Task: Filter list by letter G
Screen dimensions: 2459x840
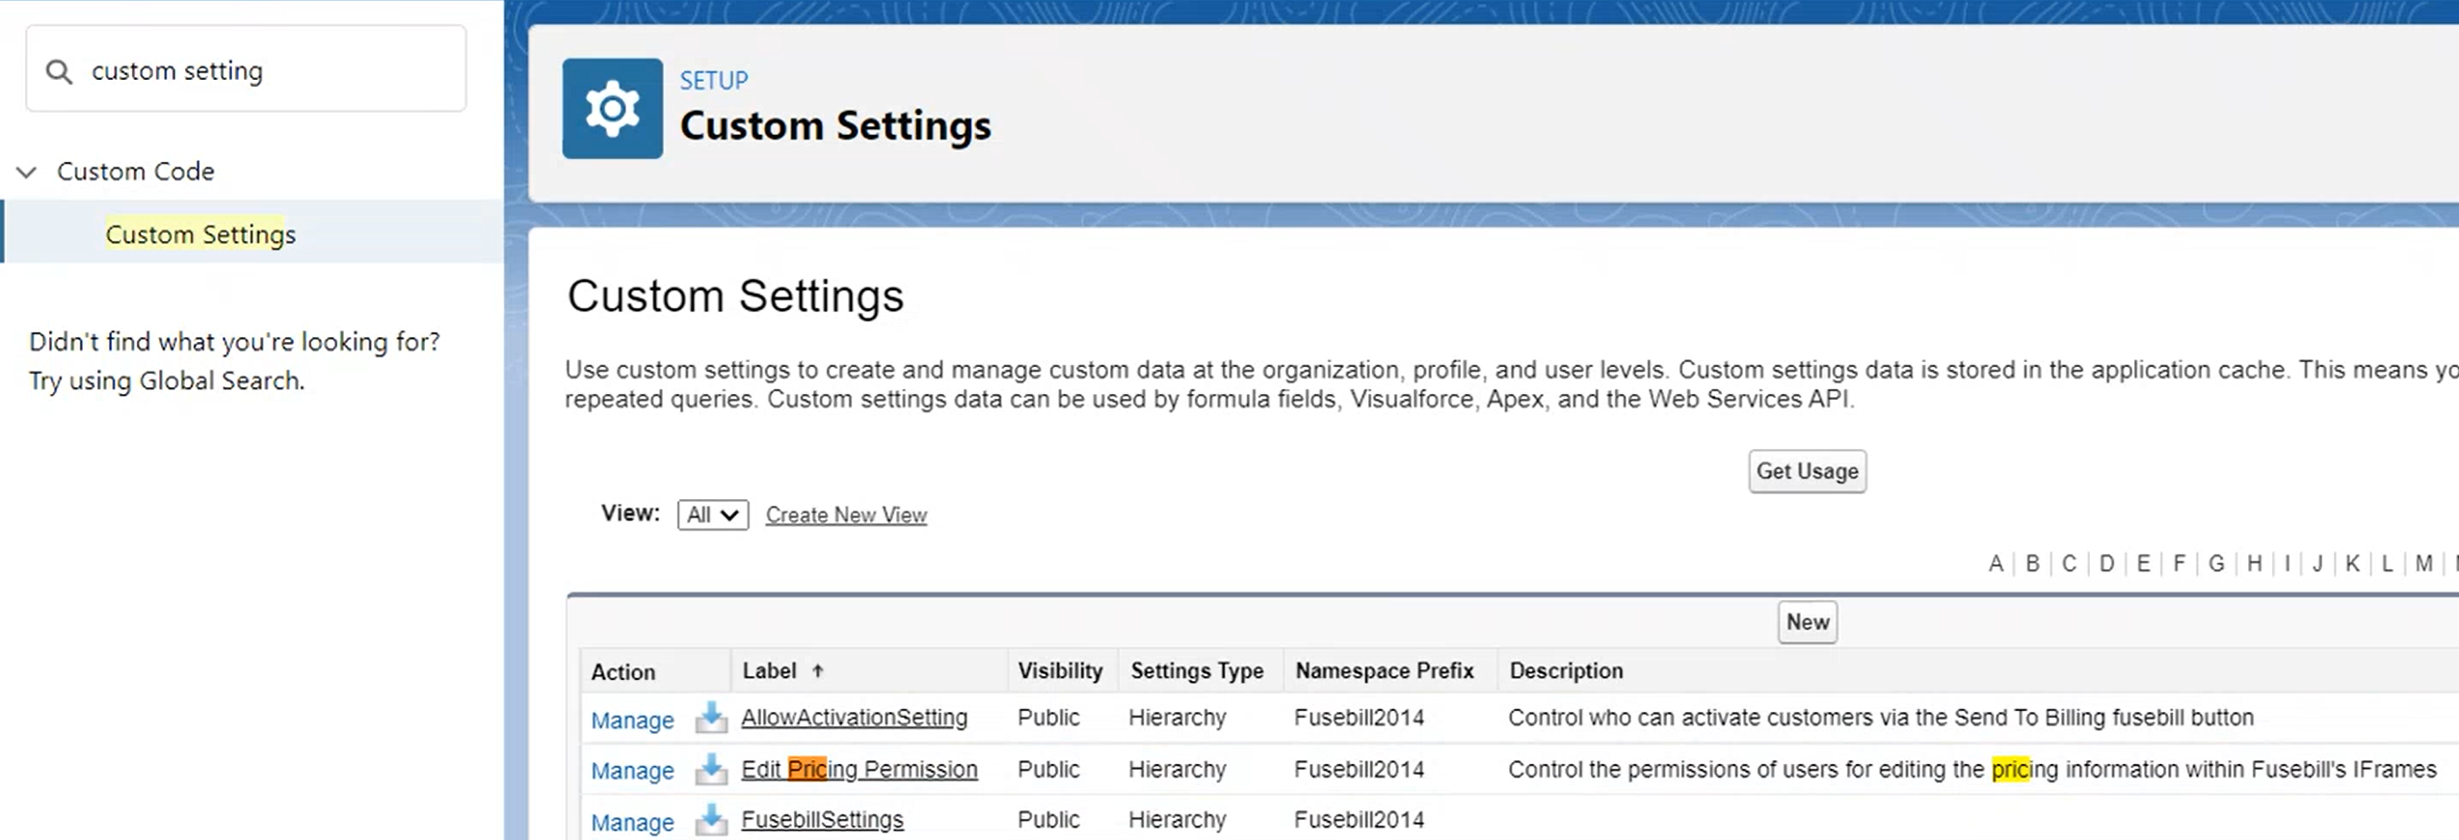Action: [x=2216, y=564]
